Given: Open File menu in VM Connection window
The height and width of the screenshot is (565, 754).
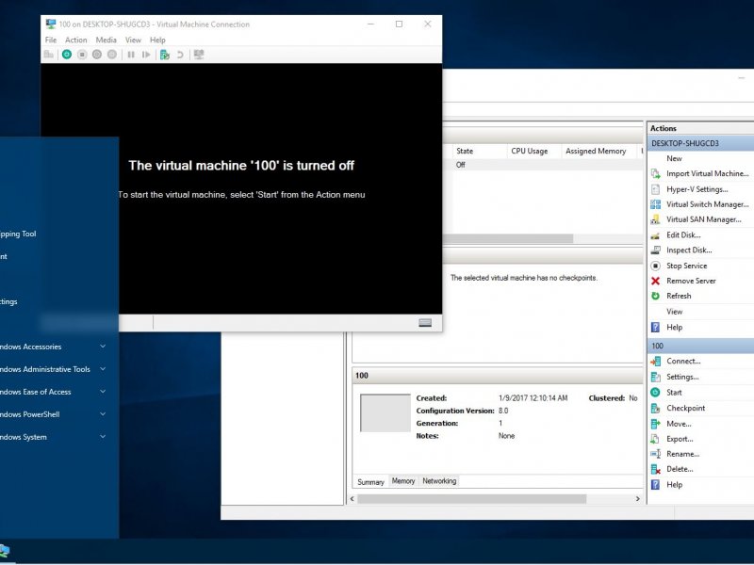Looking at the screenshot, I should point(51,40).
